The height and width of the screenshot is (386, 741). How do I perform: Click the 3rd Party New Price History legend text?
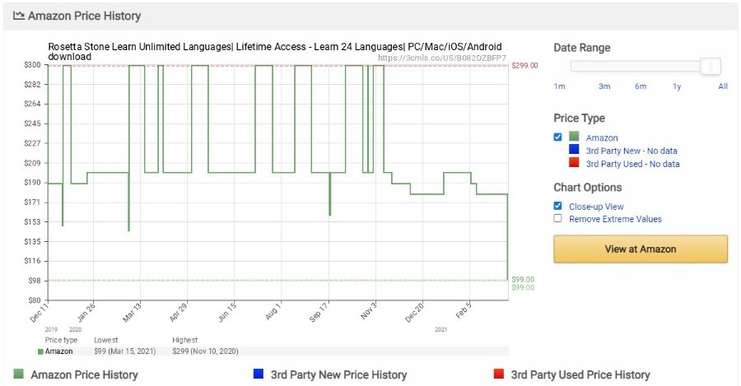point(339,374)
